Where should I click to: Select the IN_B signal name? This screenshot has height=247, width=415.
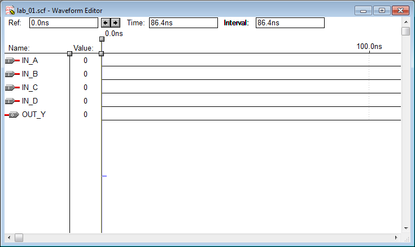point(29,74)
